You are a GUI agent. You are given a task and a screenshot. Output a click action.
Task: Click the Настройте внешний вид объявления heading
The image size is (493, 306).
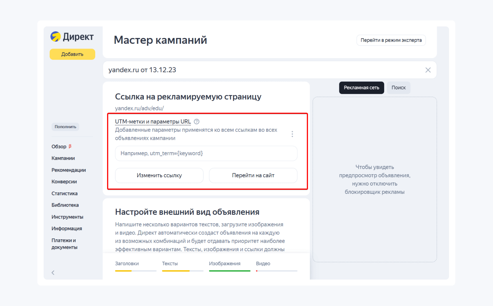(x=187, y=212)
